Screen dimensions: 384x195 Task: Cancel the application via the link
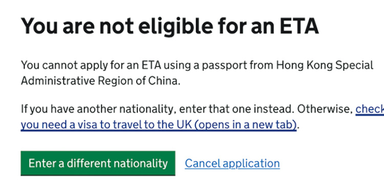coord(232,163)
